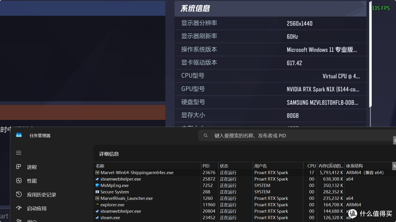Image resolution: width=396 pixels, height=222 pixels.
Task: Click the CPU型号 Virtual CPU row
Action: coord(270,76)
